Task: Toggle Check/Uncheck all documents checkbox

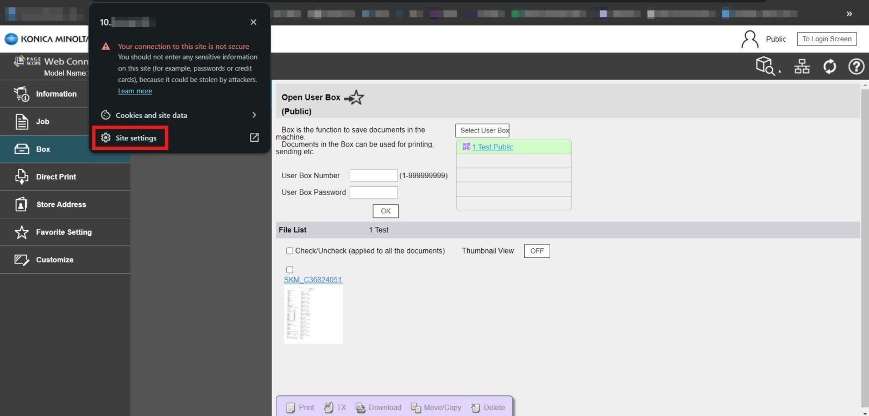Action: (x=289, y=251)
